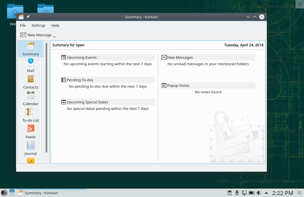Click the Summary - Kontact taskbar entry

click(41, 193)
